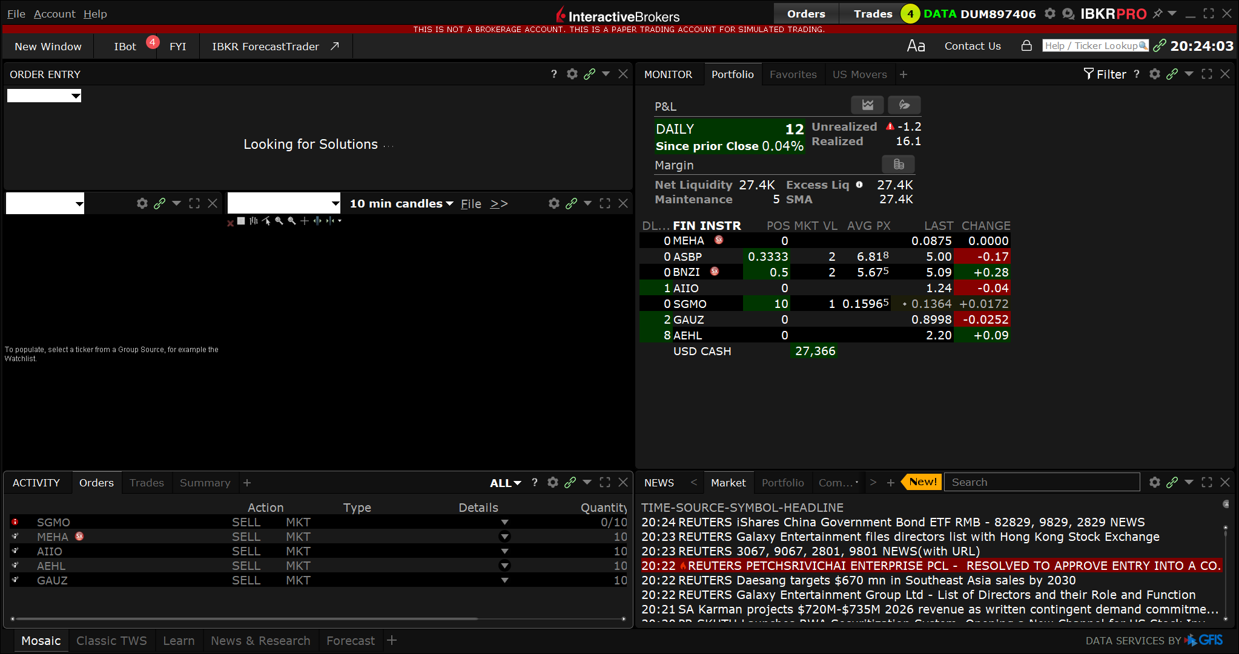This screenshot has height=654, width=1239.
Task: Open the global configuration gear beside account DUM897406
Action: point(1050,13)
